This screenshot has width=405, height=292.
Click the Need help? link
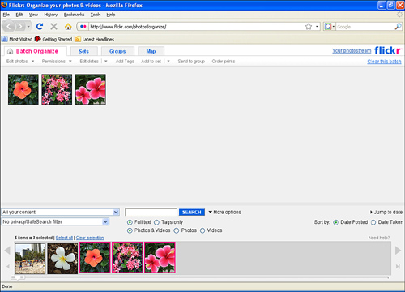(379, 238)
